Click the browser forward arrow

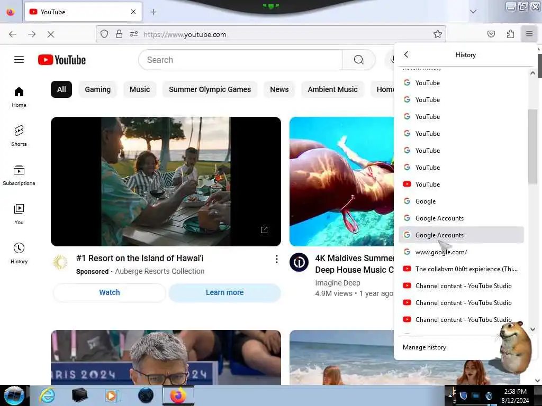pos(32,34)
